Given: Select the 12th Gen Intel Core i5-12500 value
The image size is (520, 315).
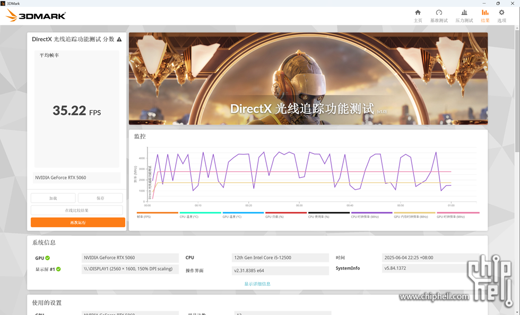Looking at the screenshot, I should (280, 258).
